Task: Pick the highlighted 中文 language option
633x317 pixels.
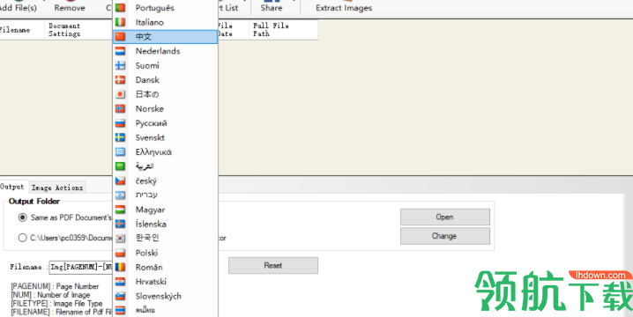Action: 166,37
